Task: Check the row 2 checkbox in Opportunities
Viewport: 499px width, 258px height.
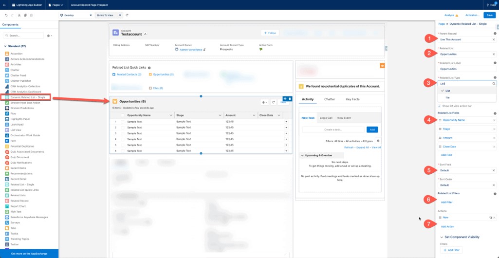Action: (123, 127)
